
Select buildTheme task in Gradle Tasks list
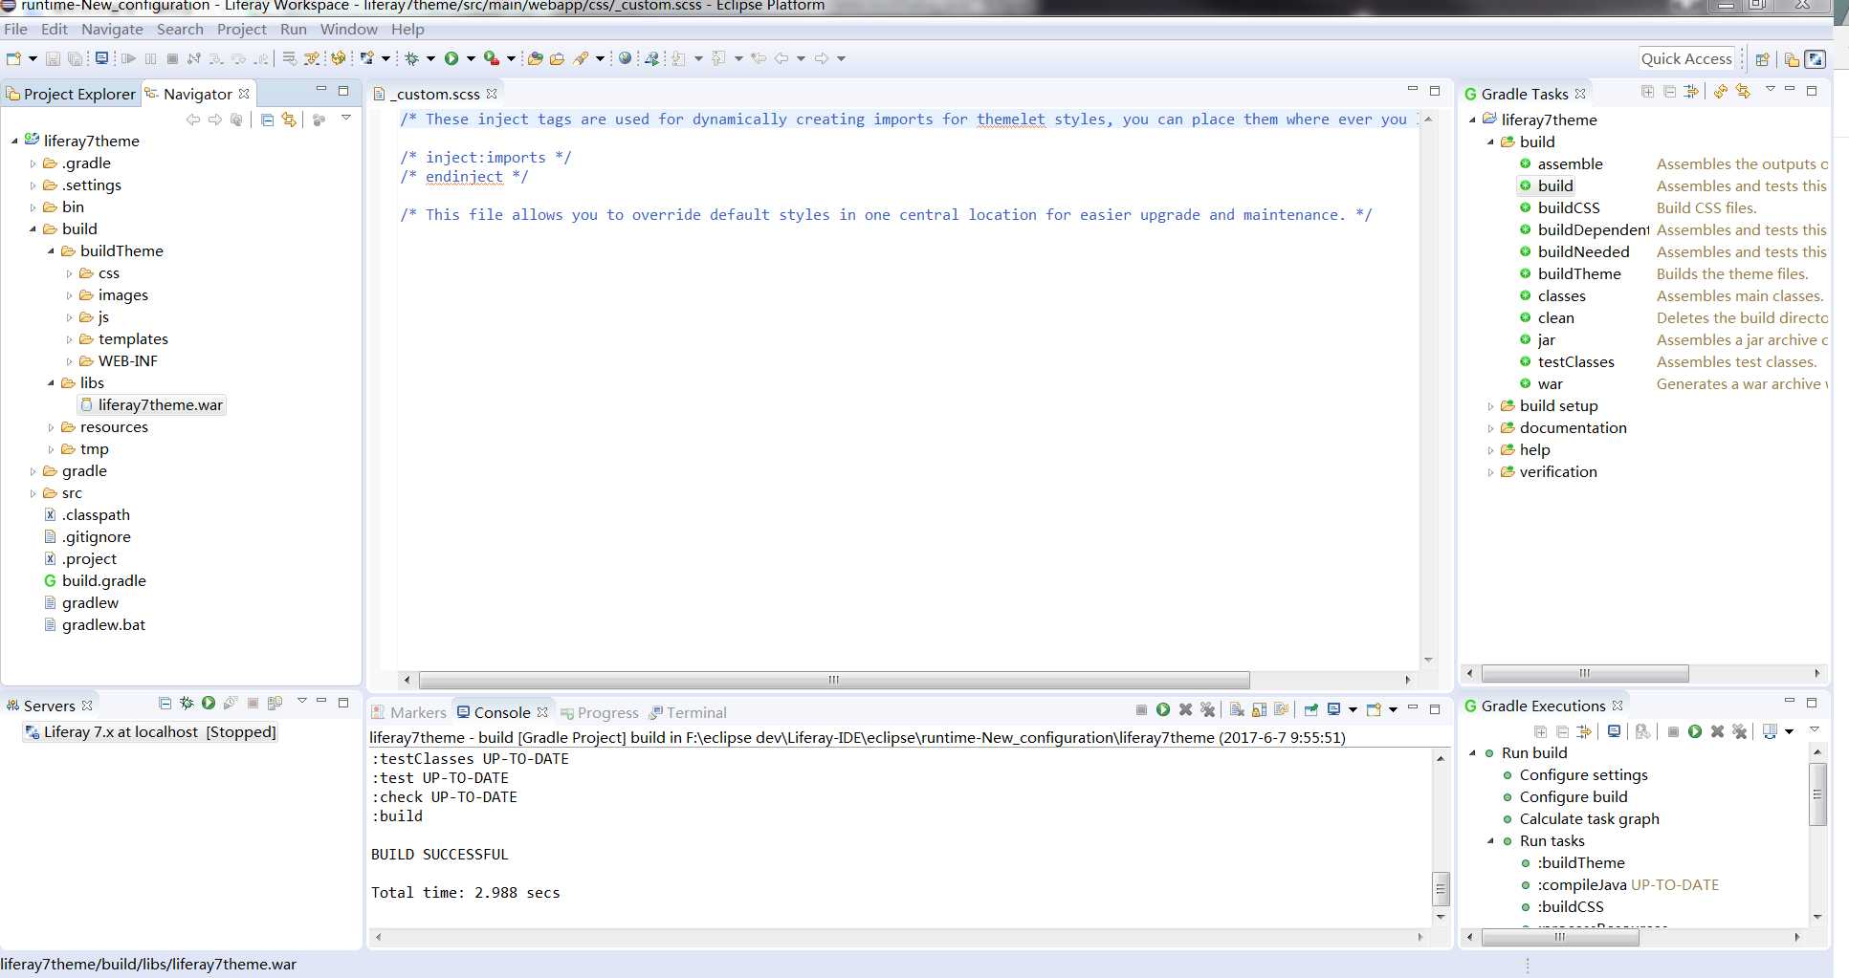point(1579,274)
